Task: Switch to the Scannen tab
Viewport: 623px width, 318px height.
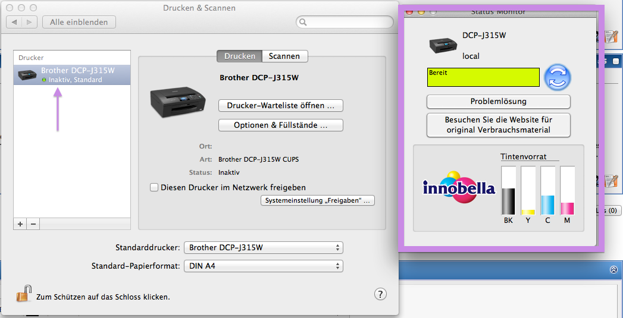Action: pyautogui.click(x=284, y=56)
